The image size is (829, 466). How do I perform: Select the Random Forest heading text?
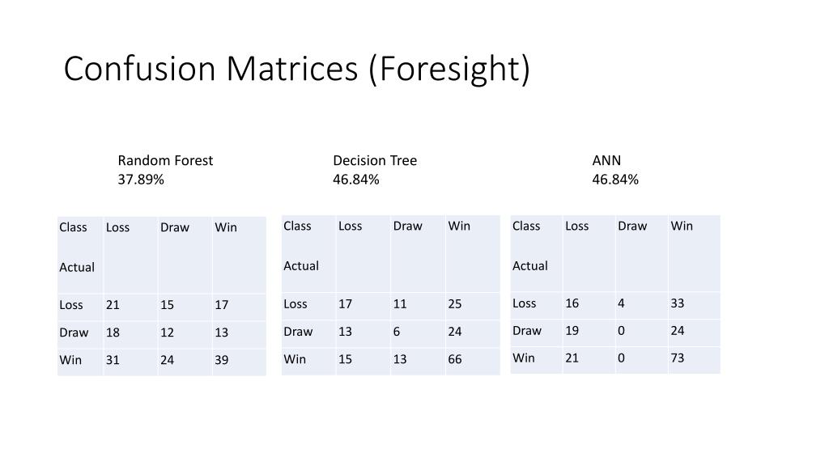point(165,161)
